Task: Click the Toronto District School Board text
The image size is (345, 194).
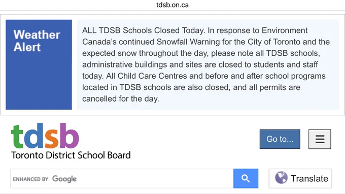Action: click(x=71, y=155)
